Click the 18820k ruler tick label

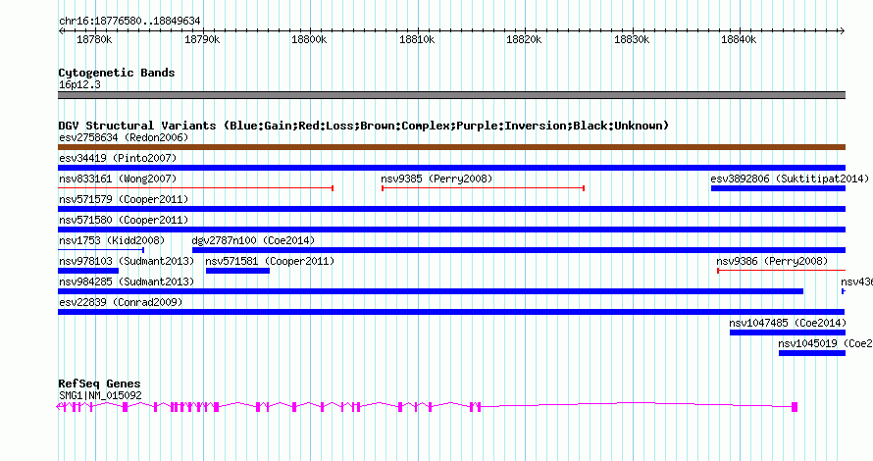[x=524, y=39]
